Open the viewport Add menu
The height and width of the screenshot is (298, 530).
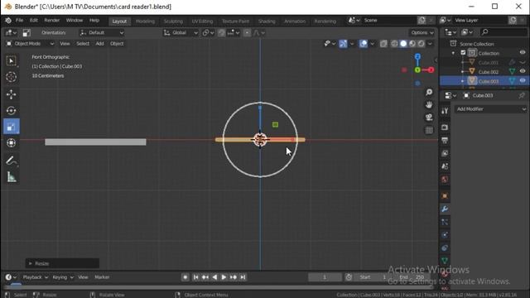point(99,44)
